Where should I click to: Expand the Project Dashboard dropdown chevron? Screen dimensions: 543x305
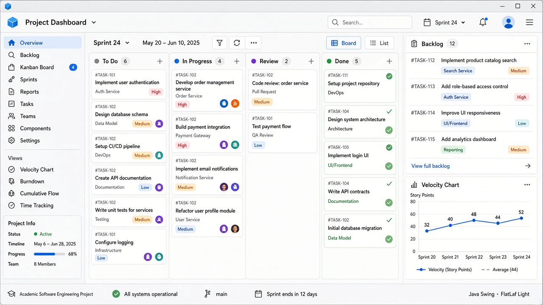click(x=94, y=22)
